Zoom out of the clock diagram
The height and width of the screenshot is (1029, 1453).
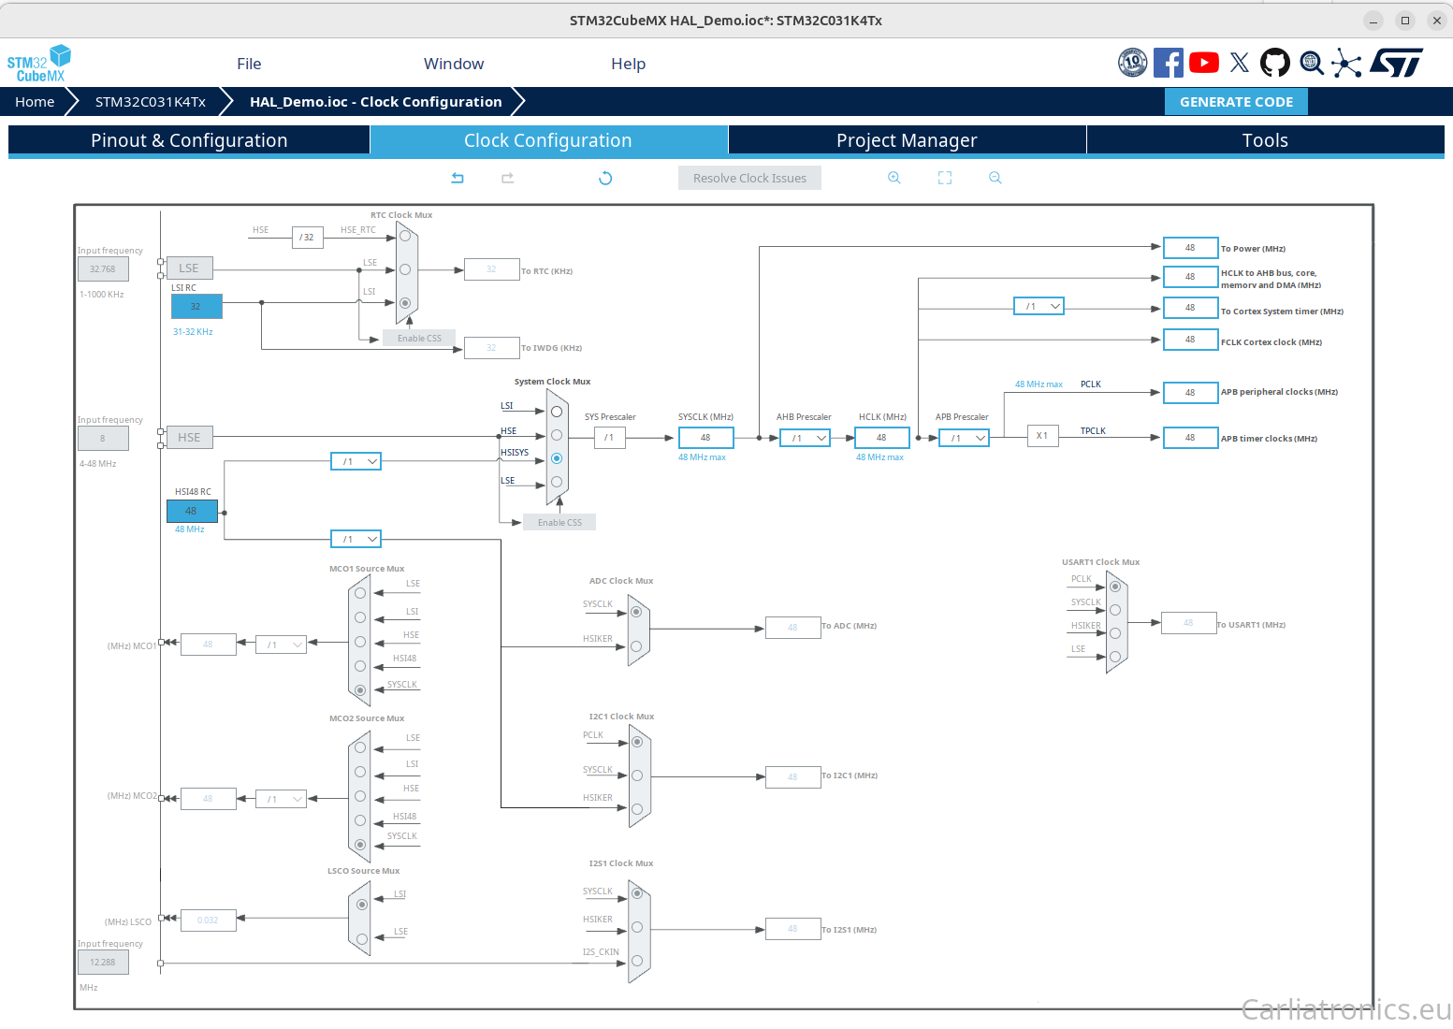pyautogui.click(x=995, y=178)
